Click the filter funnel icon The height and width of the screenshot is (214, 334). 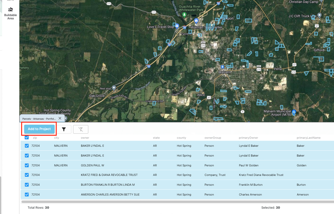63,129
